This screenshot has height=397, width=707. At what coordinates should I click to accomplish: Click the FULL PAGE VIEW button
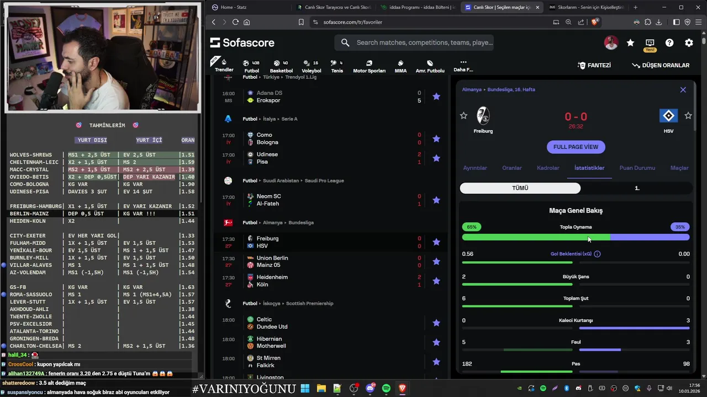tap(576, 147)
